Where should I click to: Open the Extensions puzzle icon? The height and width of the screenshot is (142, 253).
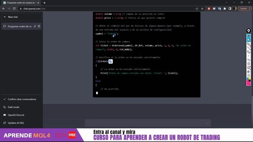point(225,9)
